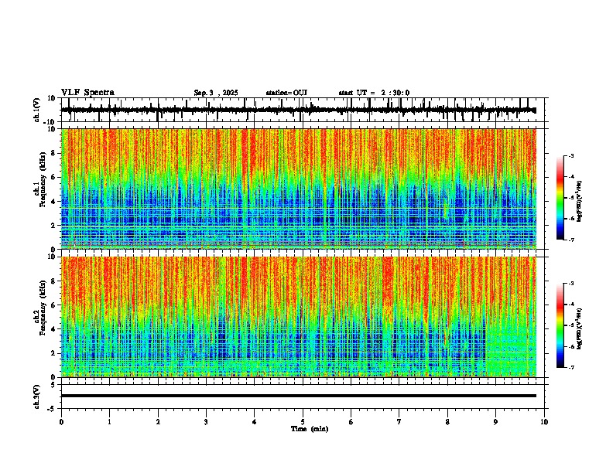The height and width of the screenshot is (473, 613).
Task: Click the "5" tick on ch.3(V) axis
Action: tap(53, 384)
